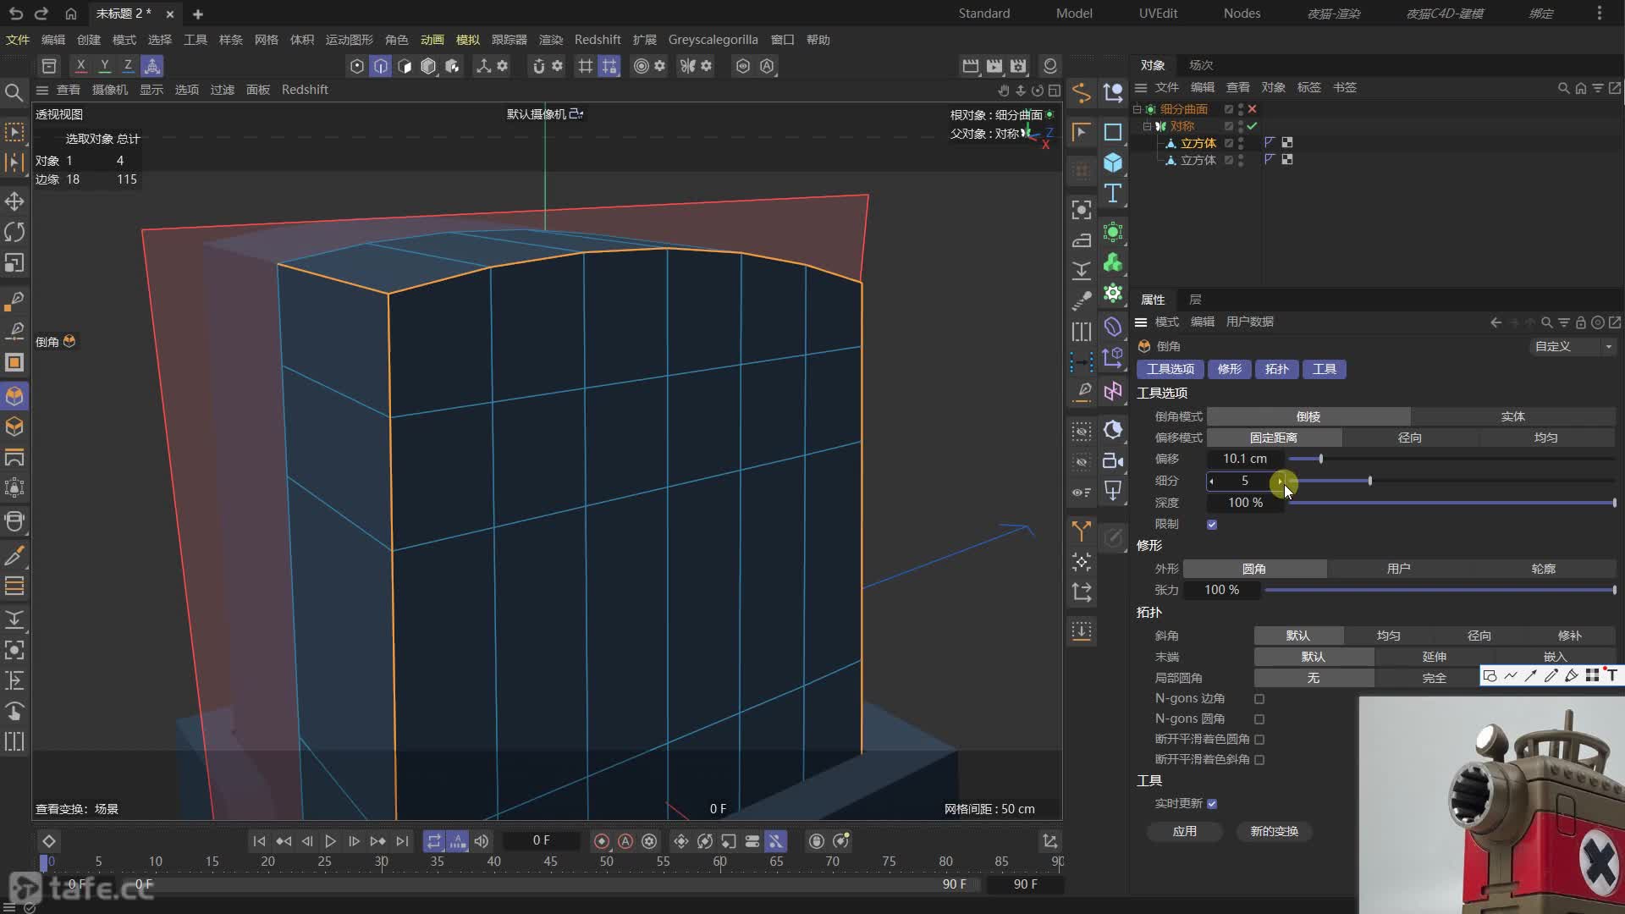Click the play forward button in timeline
Screen dimensions: 1625x914
pos(331,841)
